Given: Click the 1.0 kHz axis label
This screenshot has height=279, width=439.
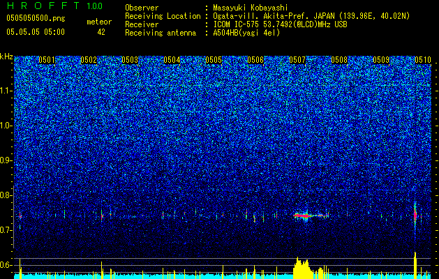Looking at the screenshot, I should click(6, 126).
